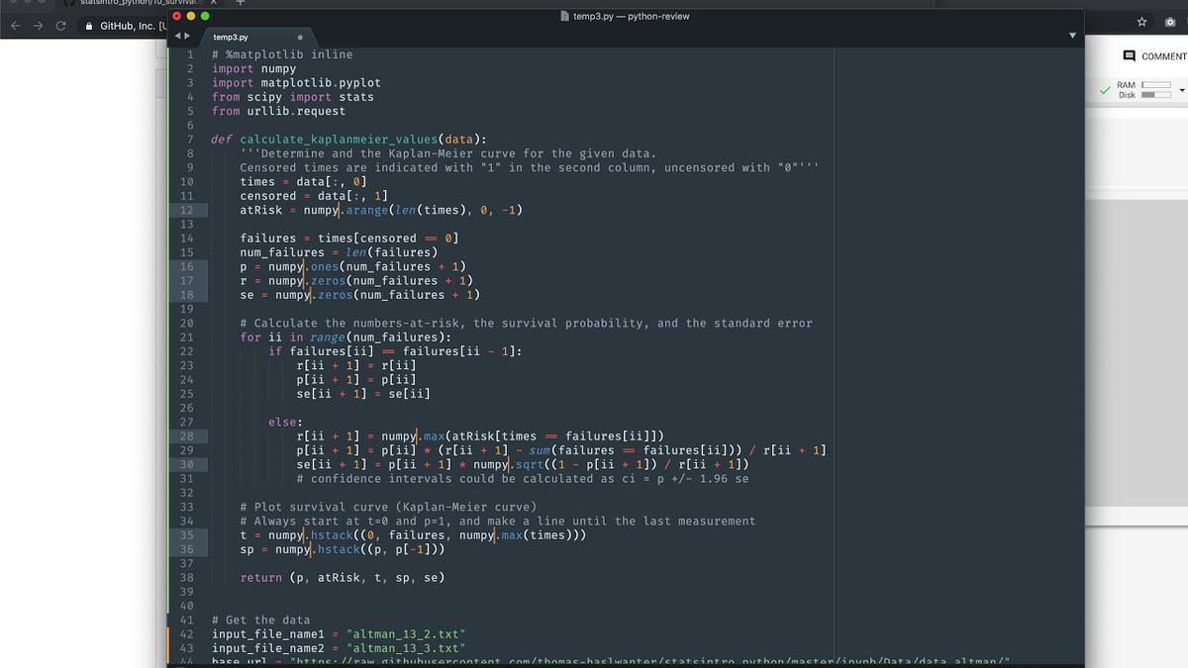Click 'urllib.request' on line 5
Image resolution: width=1188 pixels, height=668 pixels.
pos(296,111)
